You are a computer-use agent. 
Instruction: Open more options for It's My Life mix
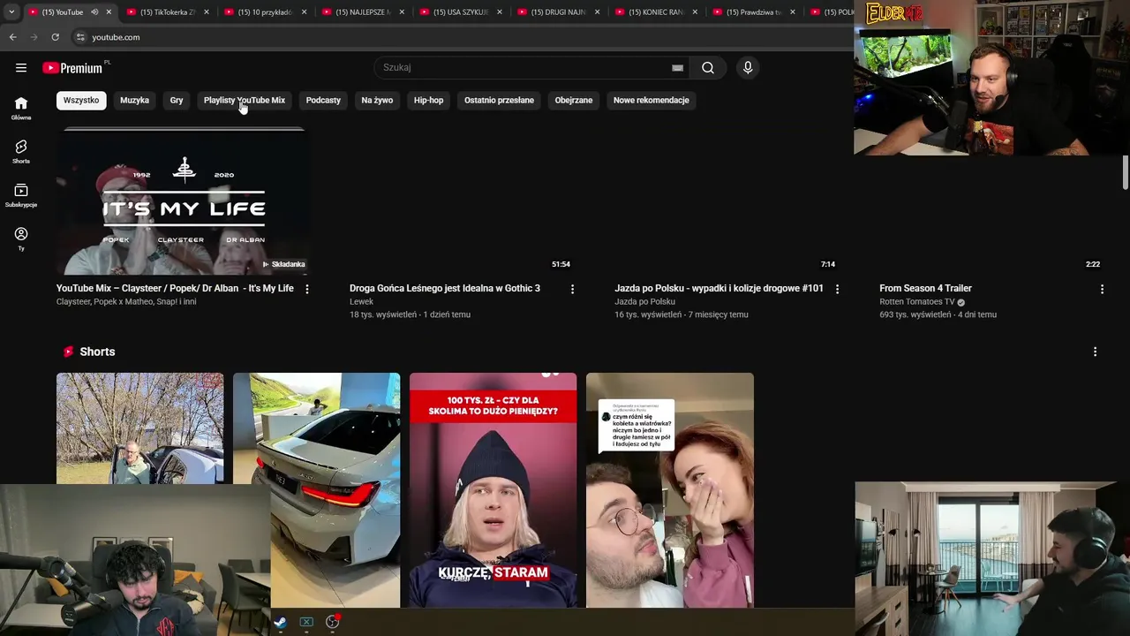pos(307,289)
